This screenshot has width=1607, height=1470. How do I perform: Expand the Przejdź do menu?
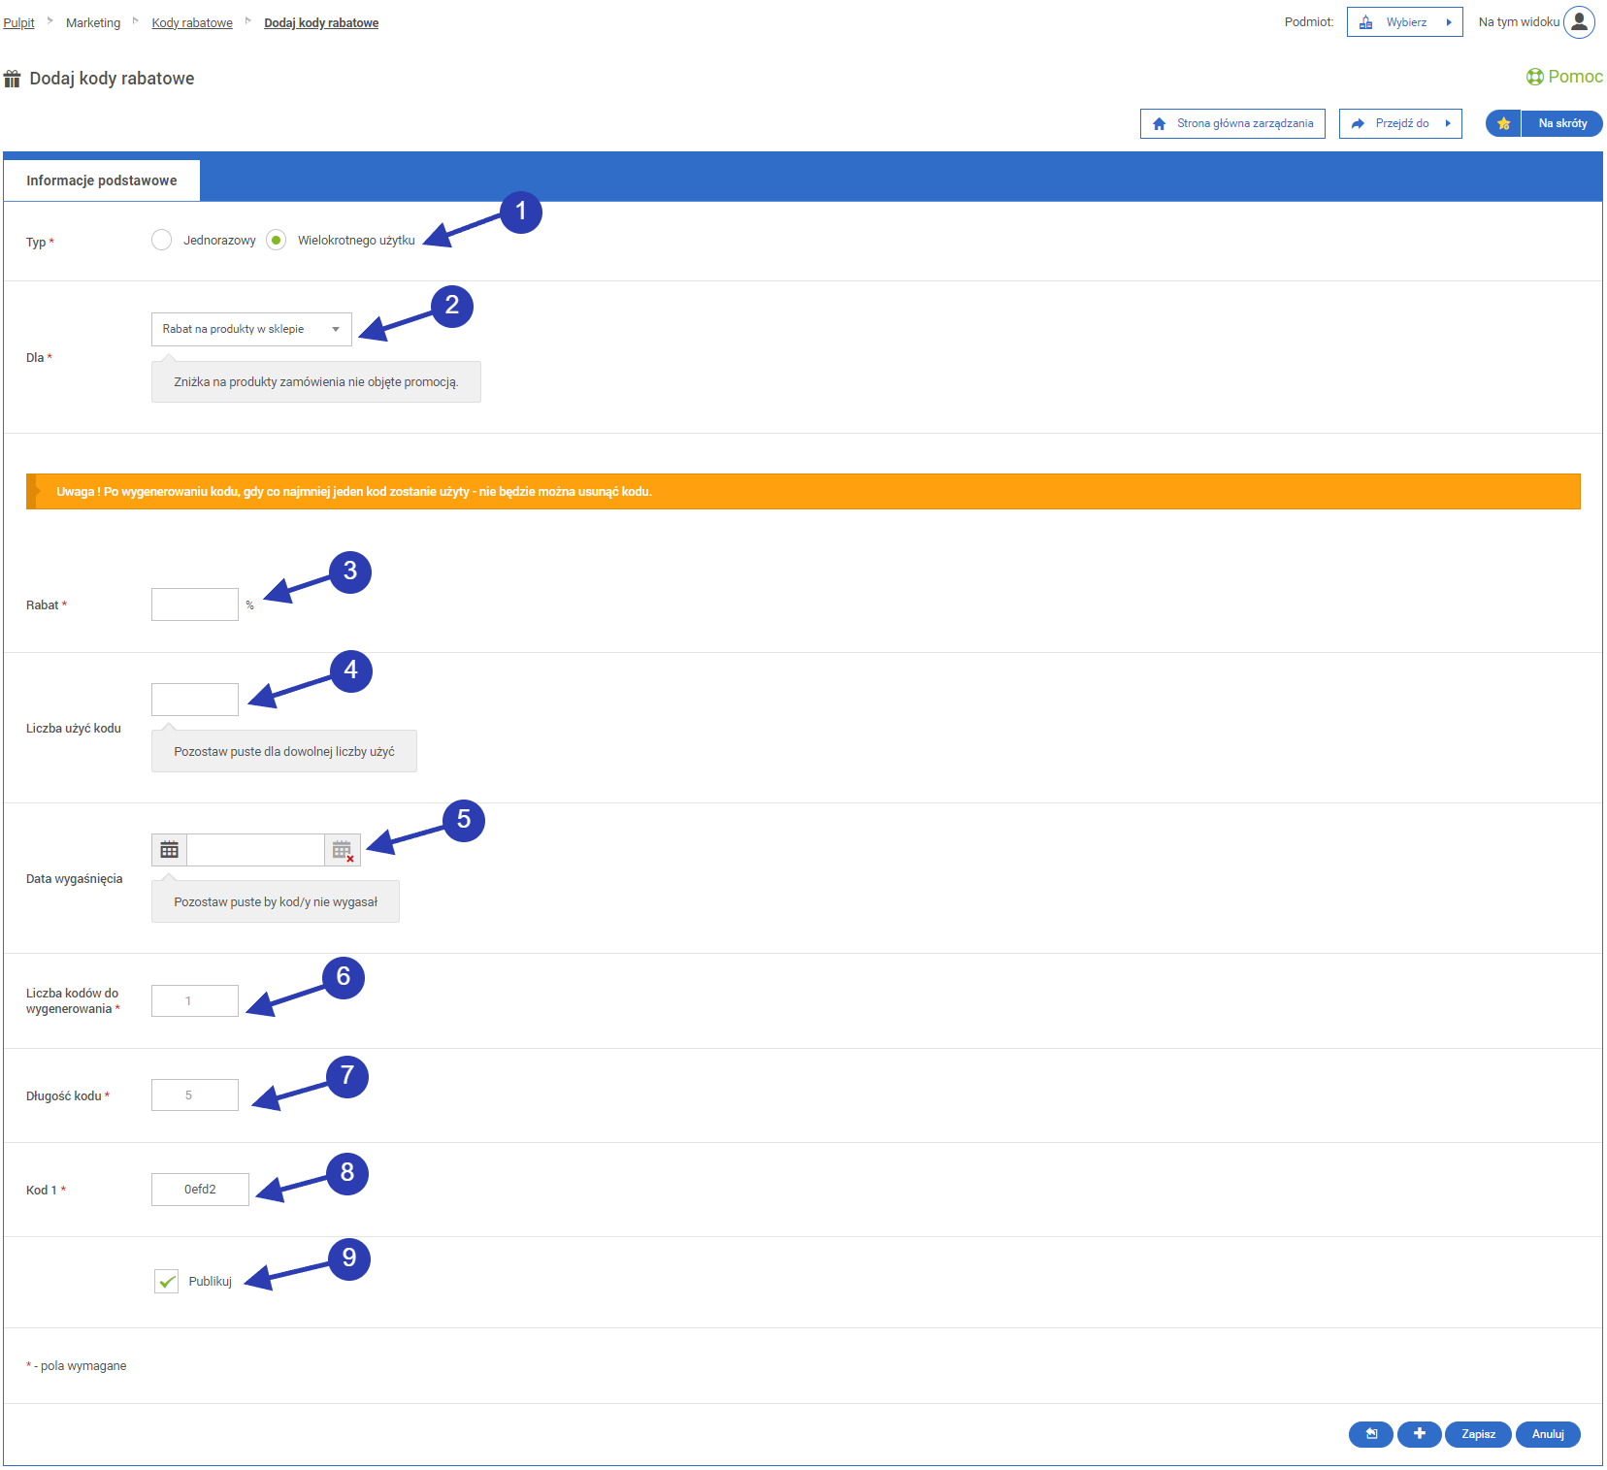[1400, 124]
